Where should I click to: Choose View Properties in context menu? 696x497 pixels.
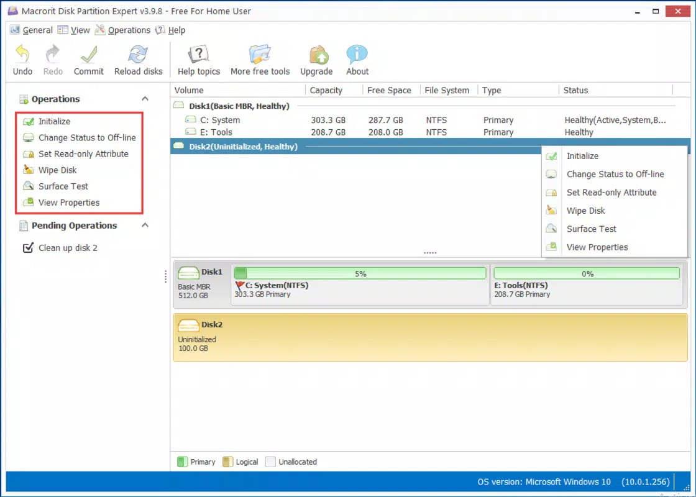(x=615, y=247)
